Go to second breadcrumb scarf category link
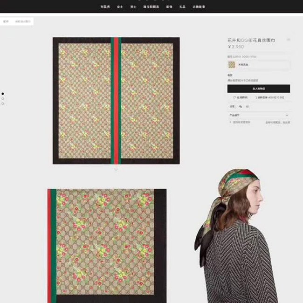Viewport: 303px width, 303px height. [23, 21]
